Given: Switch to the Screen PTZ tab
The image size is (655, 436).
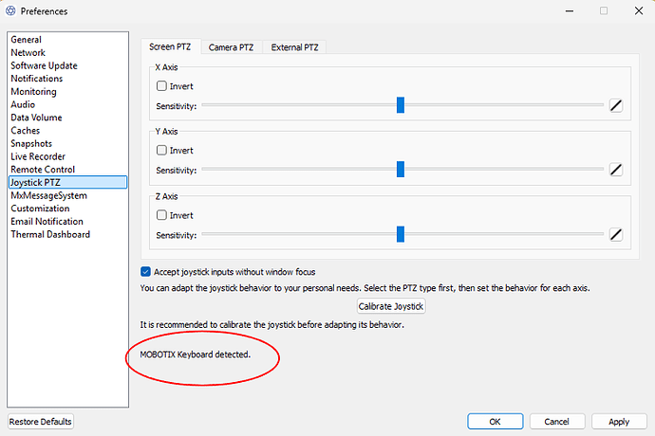Looking at the screenshot, I should coord(170,46).
